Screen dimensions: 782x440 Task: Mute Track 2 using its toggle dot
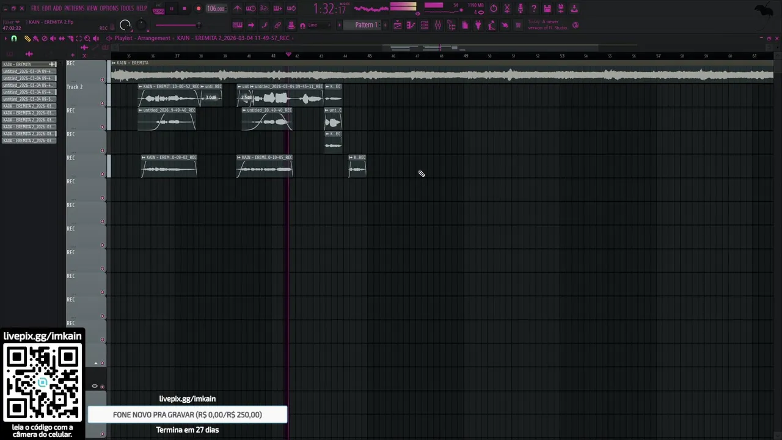tap(102, 103)
